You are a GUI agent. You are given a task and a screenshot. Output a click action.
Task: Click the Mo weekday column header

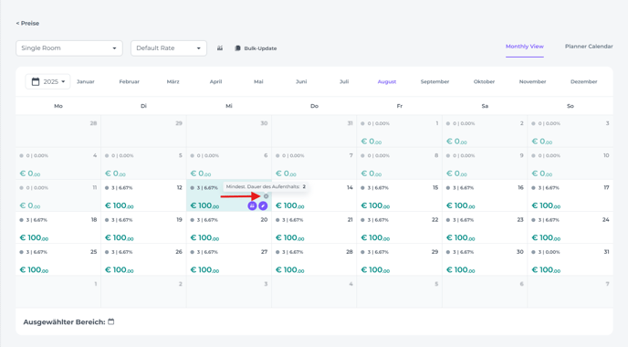pos(58,106)
